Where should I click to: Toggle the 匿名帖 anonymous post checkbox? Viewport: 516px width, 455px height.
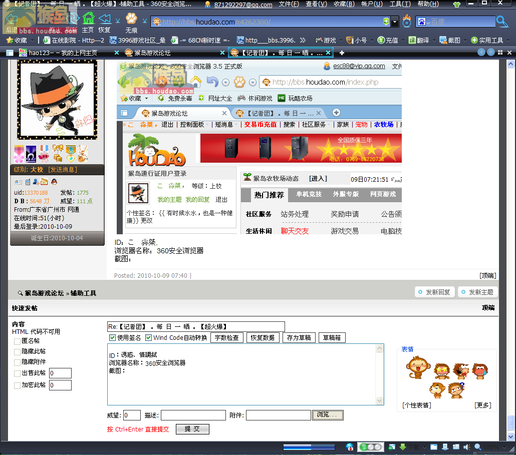(x=17, y=341)
